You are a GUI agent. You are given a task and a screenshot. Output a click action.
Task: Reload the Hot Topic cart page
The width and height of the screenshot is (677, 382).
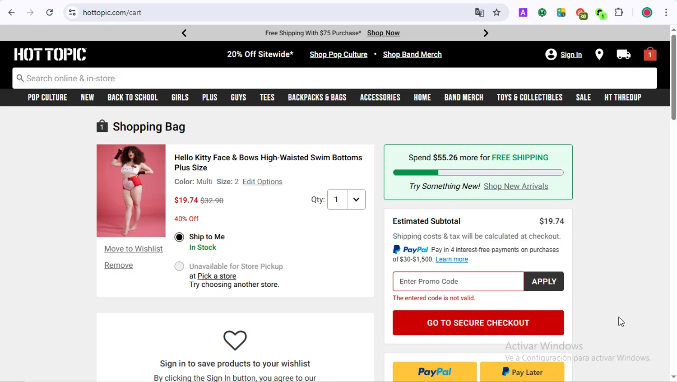point(50,13)
